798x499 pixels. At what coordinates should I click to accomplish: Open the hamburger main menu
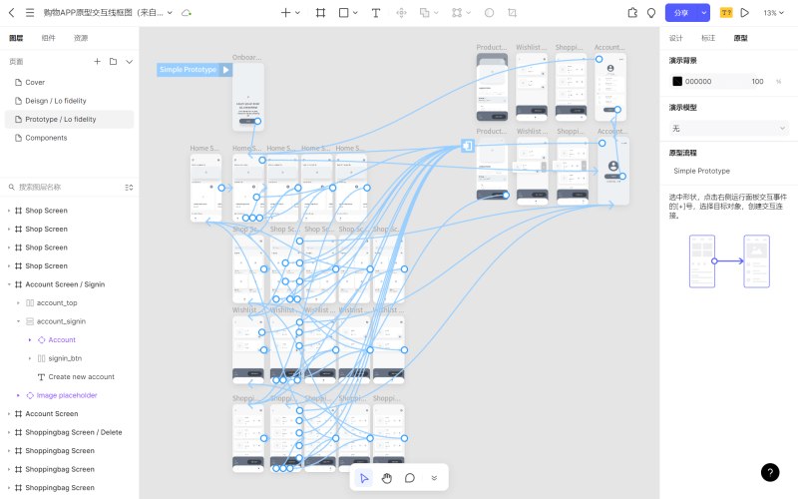pos(30,13)
